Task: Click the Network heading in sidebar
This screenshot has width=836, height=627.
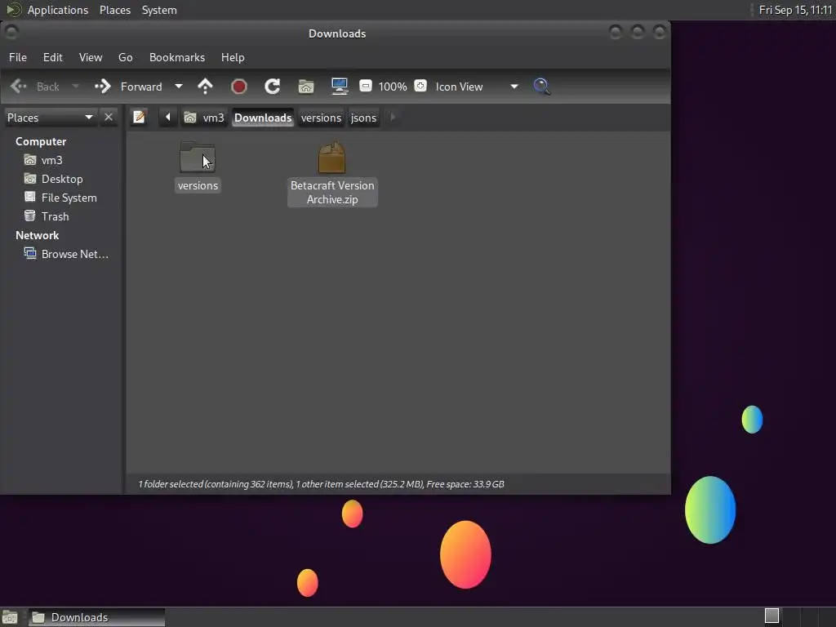Action: 37,235
